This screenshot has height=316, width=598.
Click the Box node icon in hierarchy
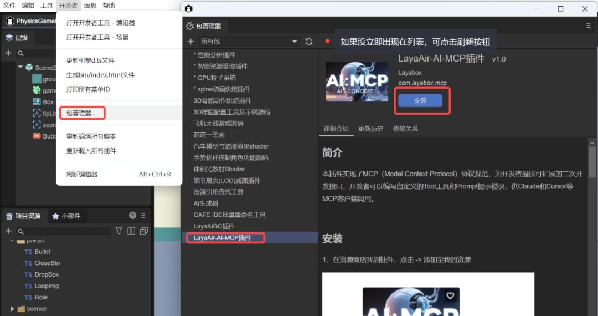point(37,102)
